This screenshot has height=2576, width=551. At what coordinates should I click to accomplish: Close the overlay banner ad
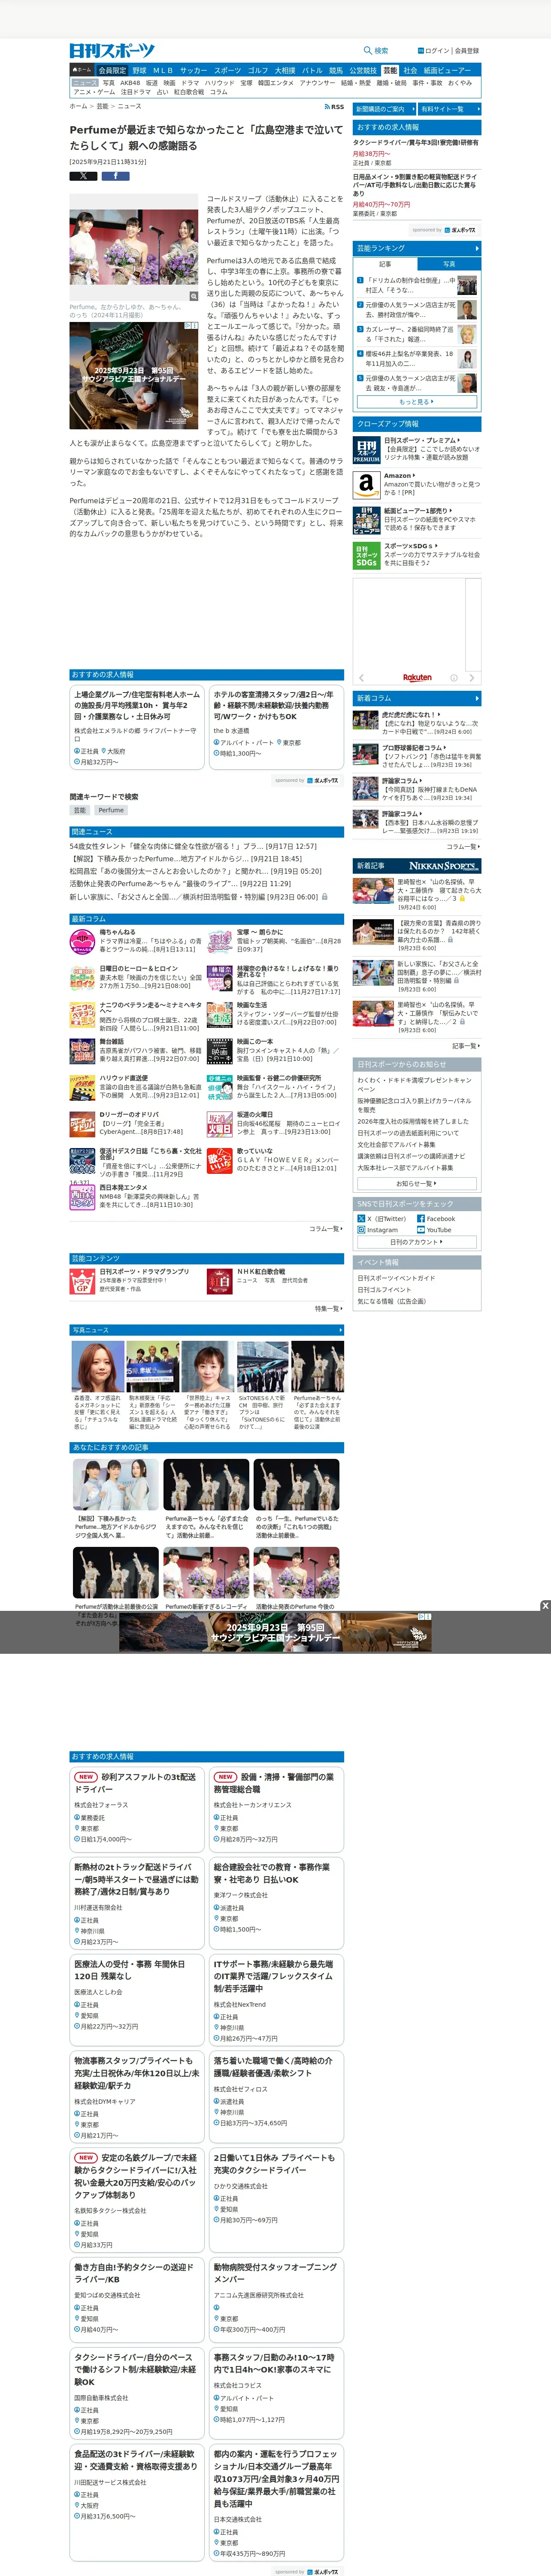[x=545, y=1606]
